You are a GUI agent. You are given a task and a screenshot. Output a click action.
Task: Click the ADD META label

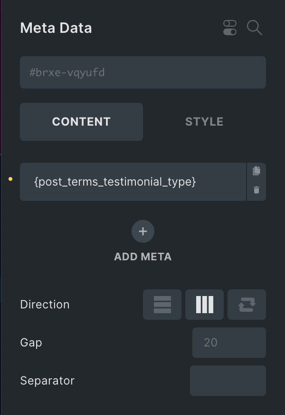pos(142,257)
